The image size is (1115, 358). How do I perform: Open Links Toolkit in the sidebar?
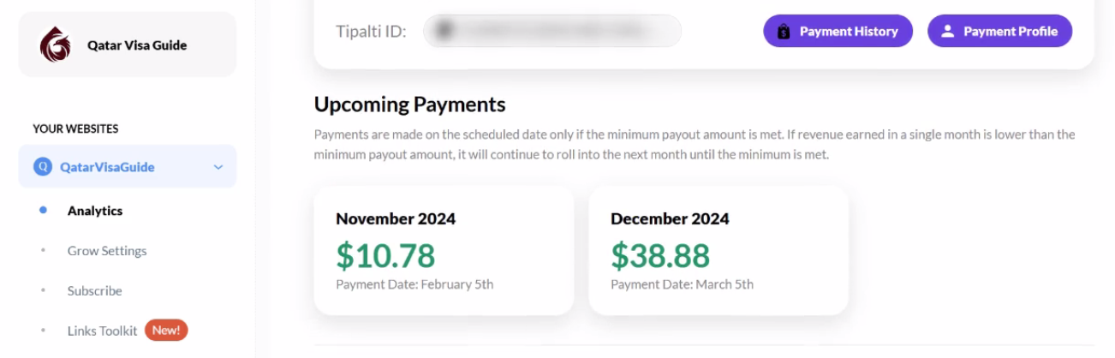pos(103,331)
